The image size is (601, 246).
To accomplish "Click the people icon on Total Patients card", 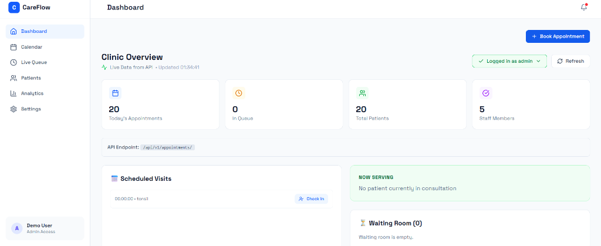I will [x=363, y=93].
